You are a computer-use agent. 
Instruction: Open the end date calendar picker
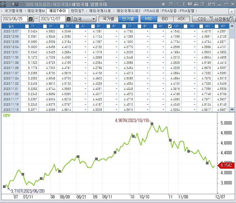[69, 19]
